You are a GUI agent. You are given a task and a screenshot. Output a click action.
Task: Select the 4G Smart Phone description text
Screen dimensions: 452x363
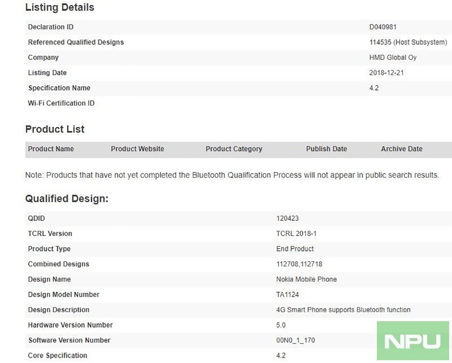pos(343,310)
